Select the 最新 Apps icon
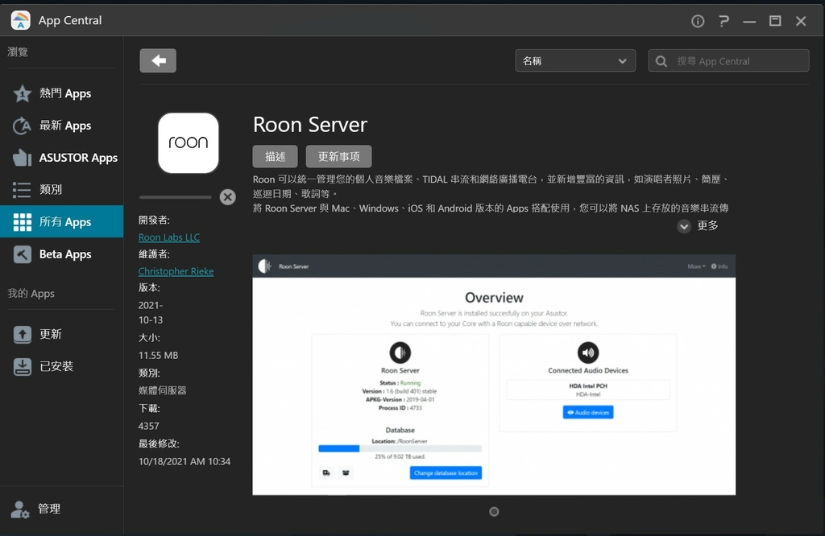825x536 pixels. (22, 126)
